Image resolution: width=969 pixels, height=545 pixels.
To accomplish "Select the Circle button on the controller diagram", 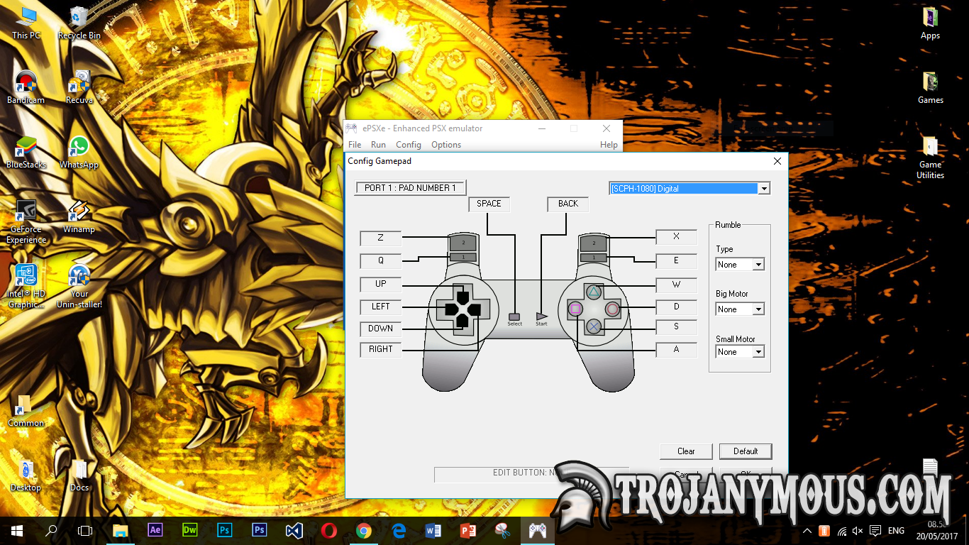I will 612,309.
